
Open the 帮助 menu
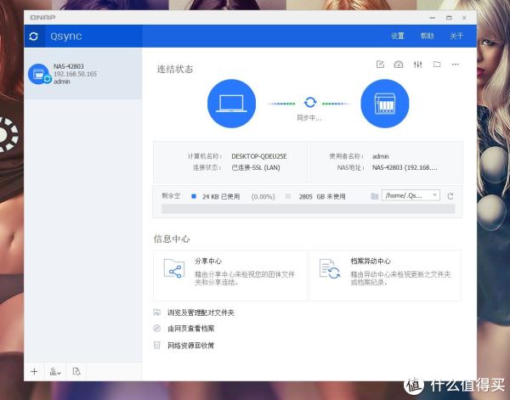coord(427,37)
